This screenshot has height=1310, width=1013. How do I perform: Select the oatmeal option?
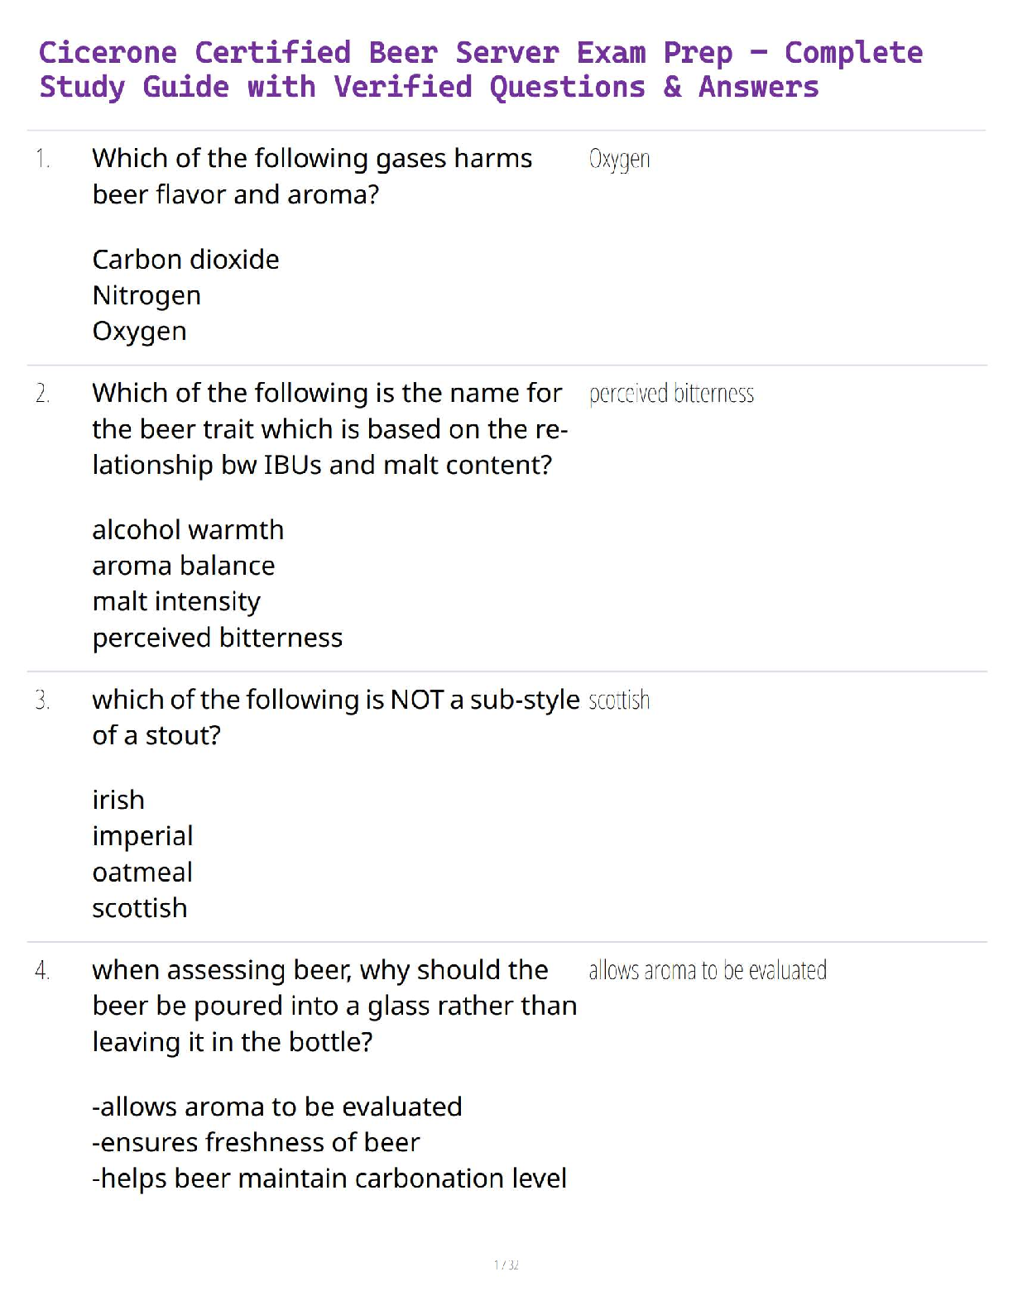point(142,873)
